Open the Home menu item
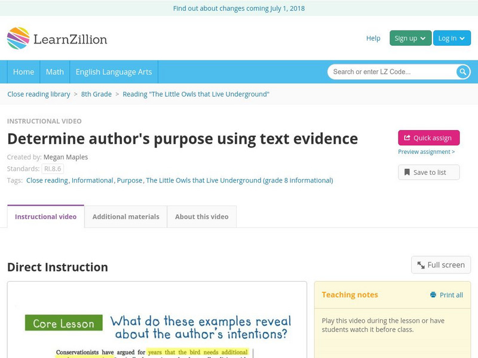 tap(23, 72)
